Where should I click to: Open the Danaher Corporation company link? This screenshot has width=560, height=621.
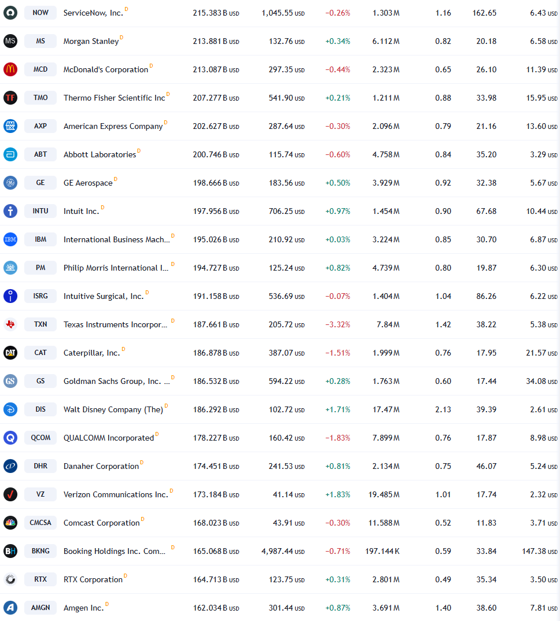coord(101,466)
